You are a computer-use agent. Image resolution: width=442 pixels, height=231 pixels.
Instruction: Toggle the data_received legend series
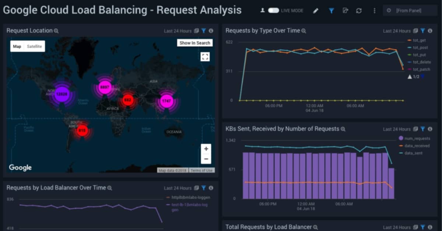(x=414, y=146)
